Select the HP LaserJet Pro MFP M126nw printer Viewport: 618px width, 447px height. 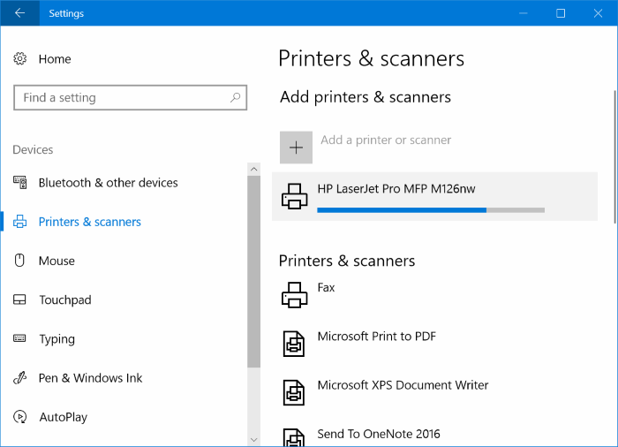[x=434, y=196]
